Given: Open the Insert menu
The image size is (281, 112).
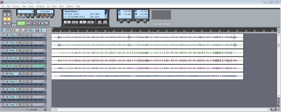Looking at the screenshot, I should coord(31,6).
